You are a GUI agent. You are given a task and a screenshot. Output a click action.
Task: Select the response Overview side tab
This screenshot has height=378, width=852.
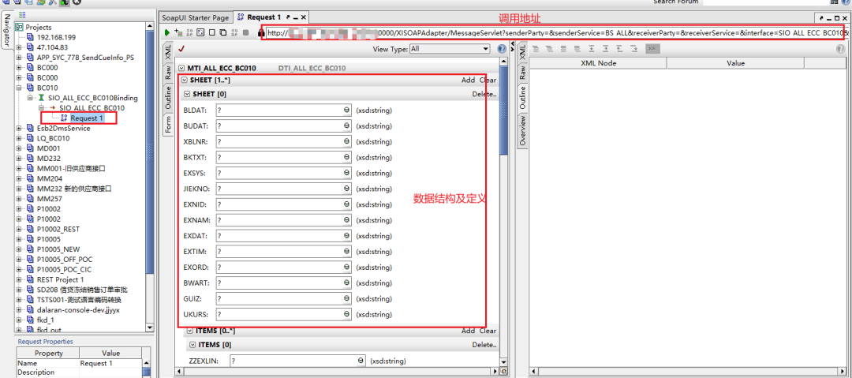pyautogui.click(x=522, y=130)
